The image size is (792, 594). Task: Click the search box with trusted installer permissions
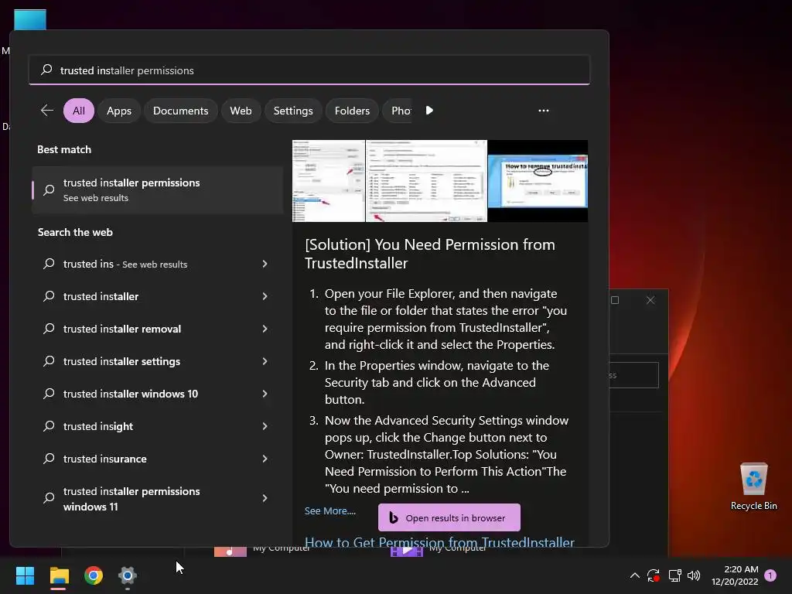[309, 70]
